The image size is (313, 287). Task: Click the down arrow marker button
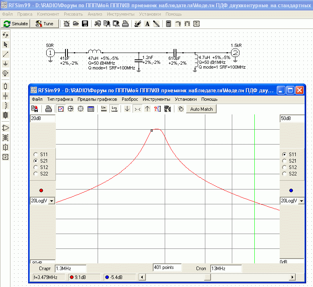[127, 109]
